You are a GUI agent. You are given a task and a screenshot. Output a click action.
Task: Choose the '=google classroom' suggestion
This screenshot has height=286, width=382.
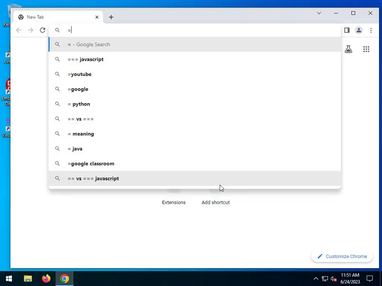[195, 164]
